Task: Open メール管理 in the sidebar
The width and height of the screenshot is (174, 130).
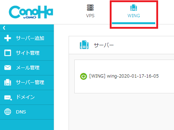Action: [x=27, y=68]
